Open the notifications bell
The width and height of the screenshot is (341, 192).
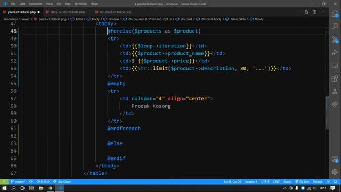[336, 182]
